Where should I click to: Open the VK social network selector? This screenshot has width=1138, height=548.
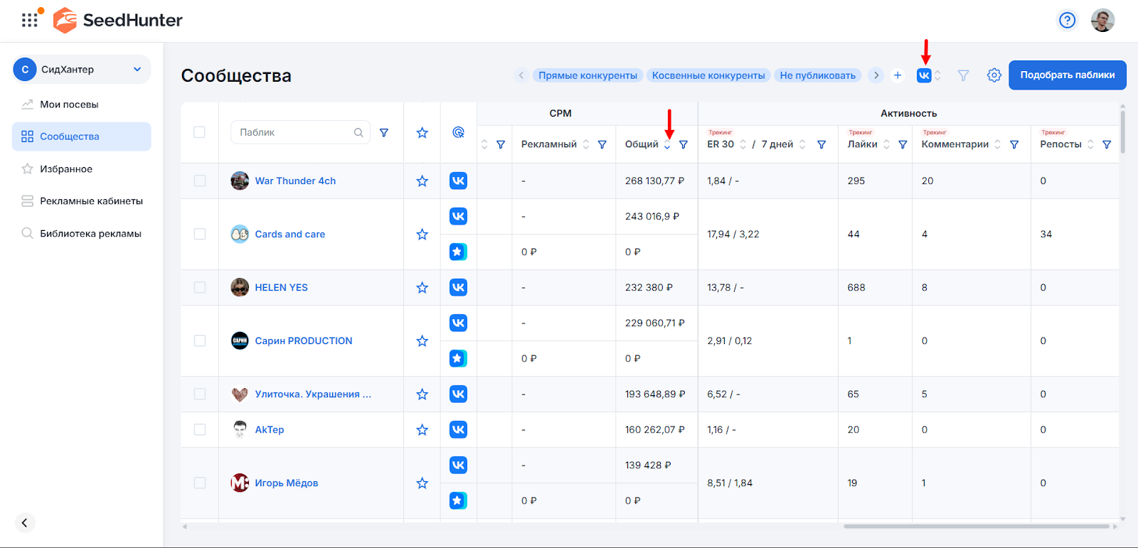tap(924, 75)
